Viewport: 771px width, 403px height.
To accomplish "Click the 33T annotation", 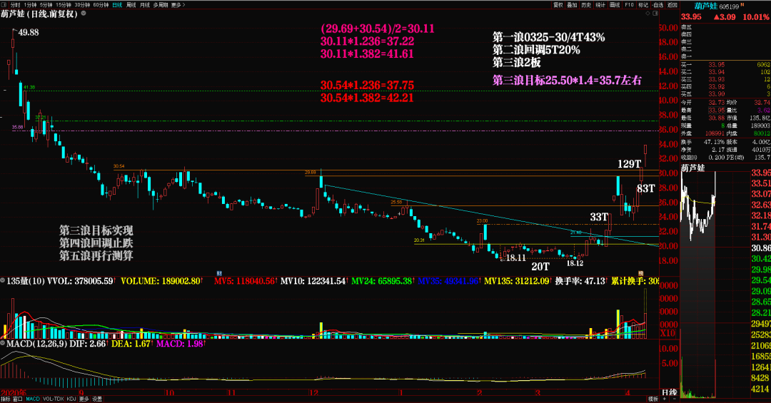I will point(600,217).
